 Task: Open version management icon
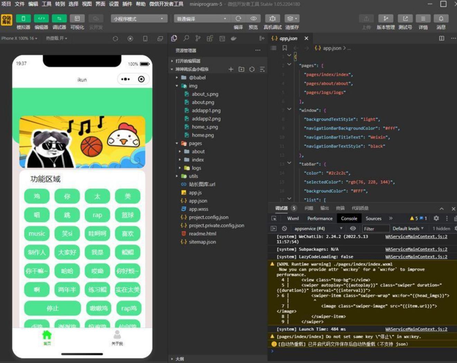(386, 19)
